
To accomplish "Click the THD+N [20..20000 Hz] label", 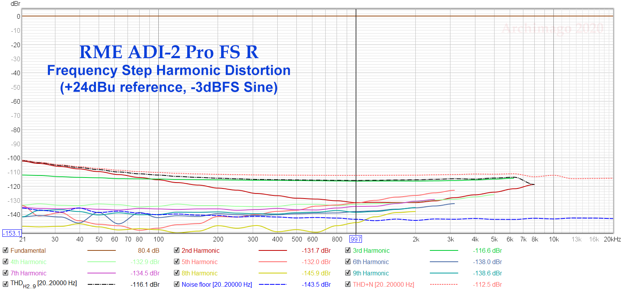I will [383, 284].
